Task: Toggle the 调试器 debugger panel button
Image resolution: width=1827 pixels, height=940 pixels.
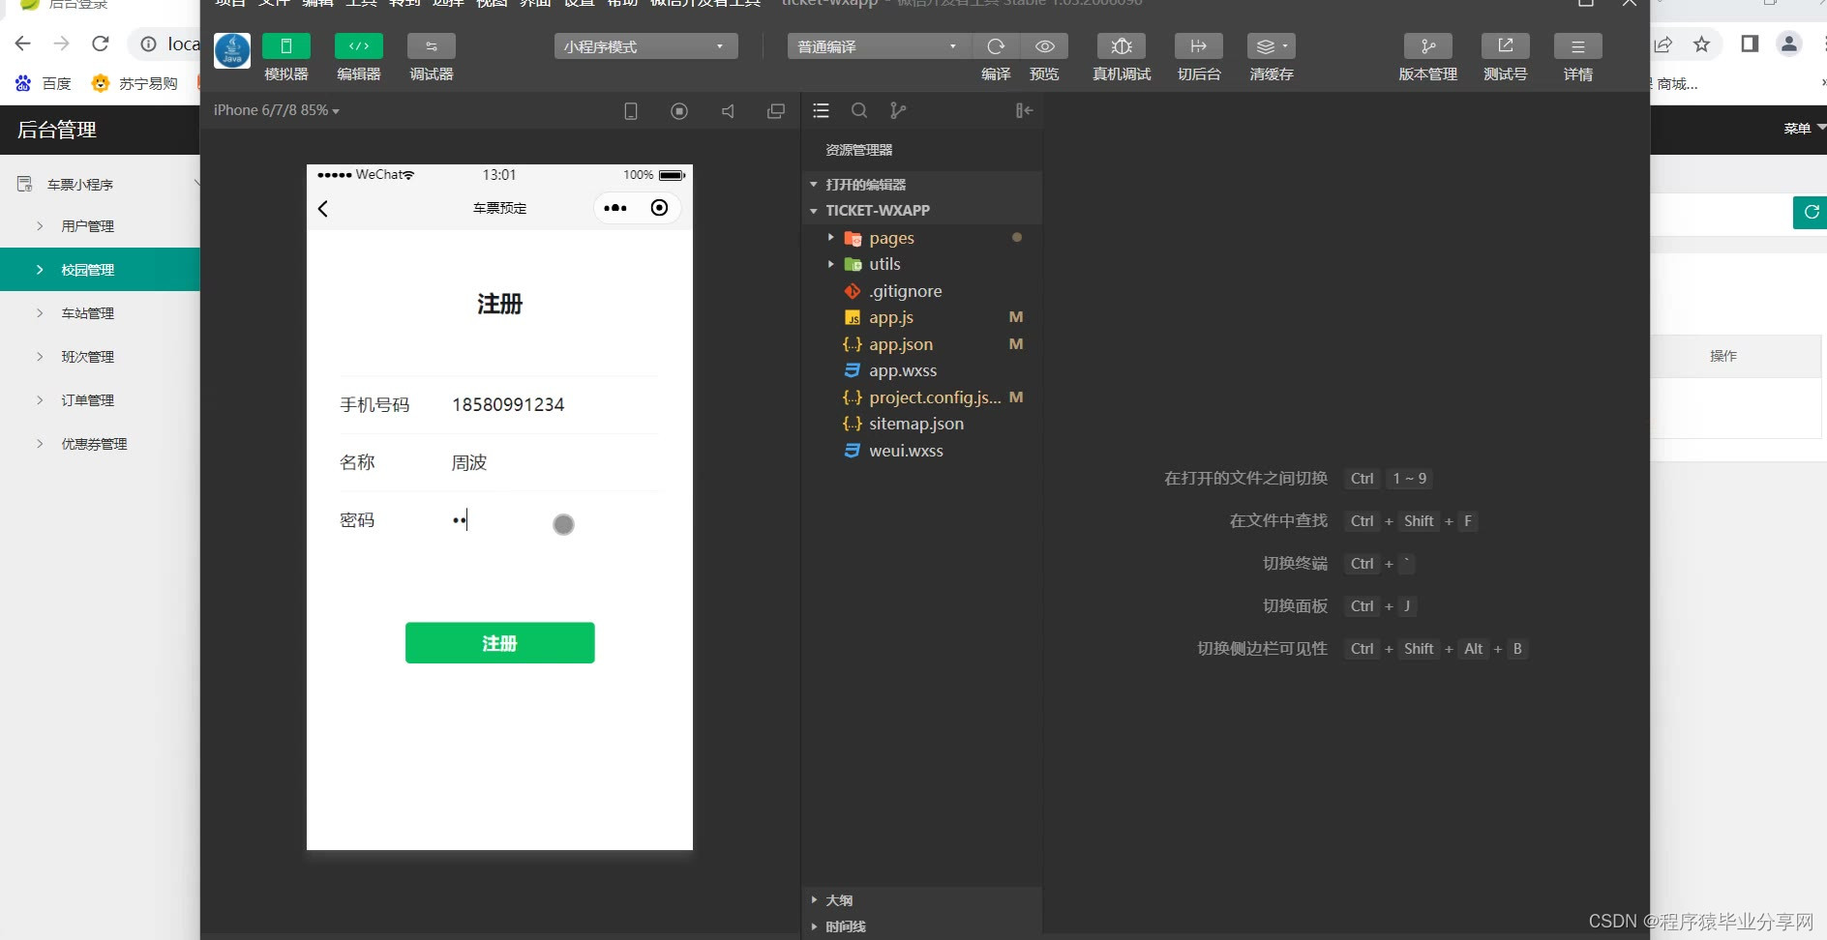Action: click(432, 46)
